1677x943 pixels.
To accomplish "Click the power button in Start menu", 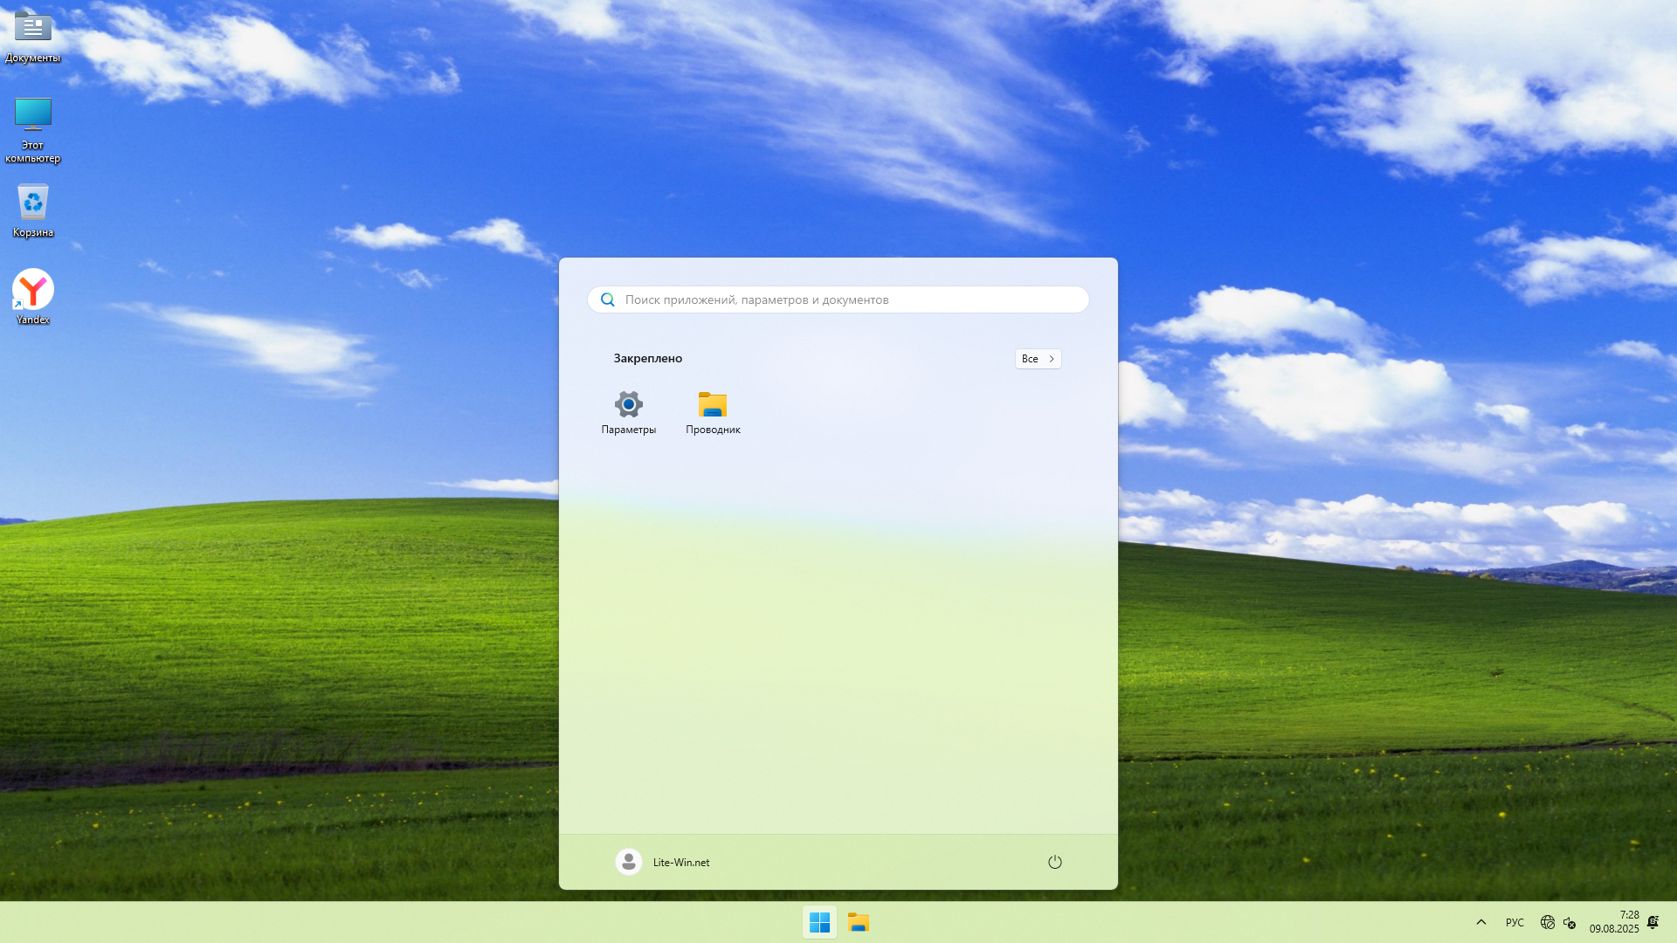I will click(x=1054, y=862).
